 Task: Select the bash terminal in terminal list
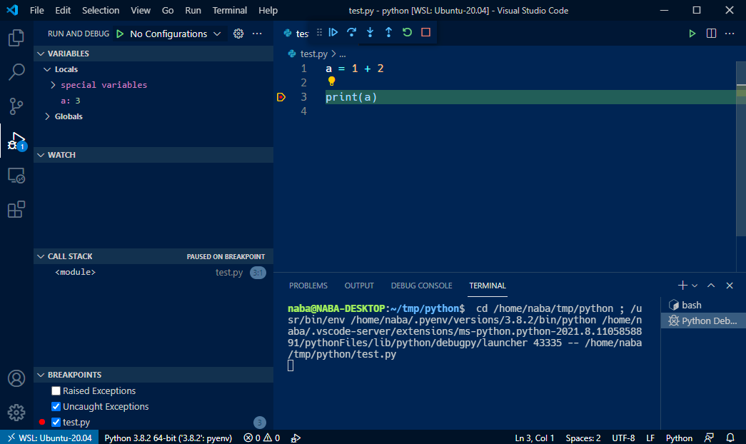coord(691,305)
